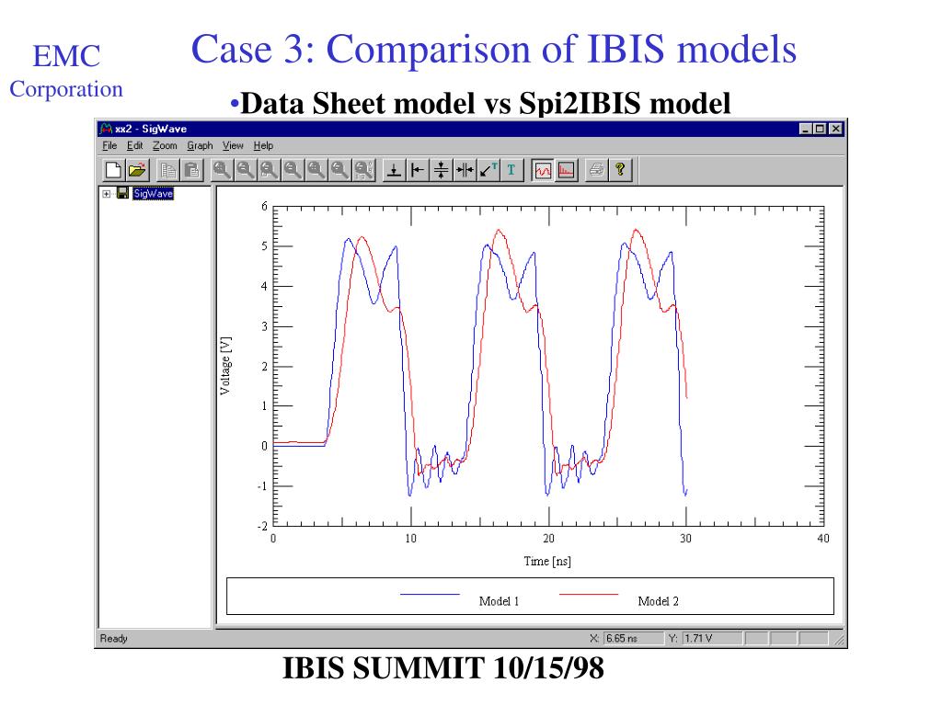
Task: Open the View menu
Action: (233, 145)
